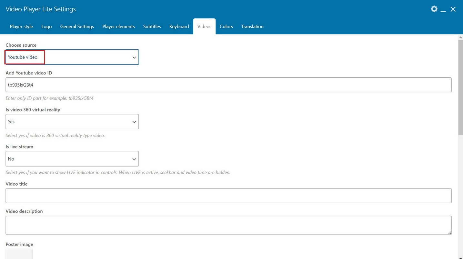
Task: Focus the Video title input field
Action: (x=228, y=196)
